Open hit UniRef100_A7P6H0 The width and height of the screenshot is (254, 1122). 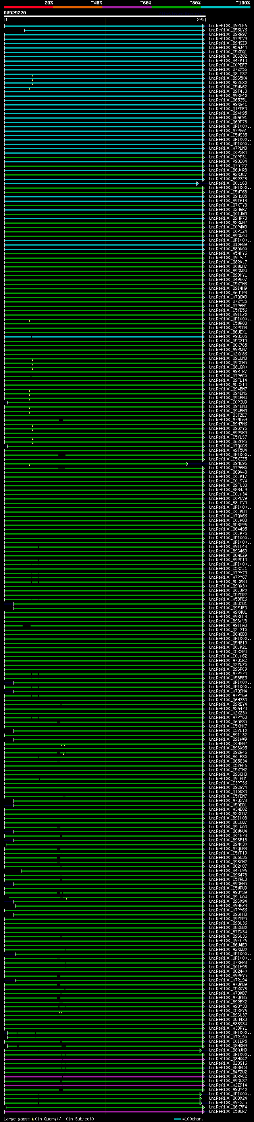227,468
